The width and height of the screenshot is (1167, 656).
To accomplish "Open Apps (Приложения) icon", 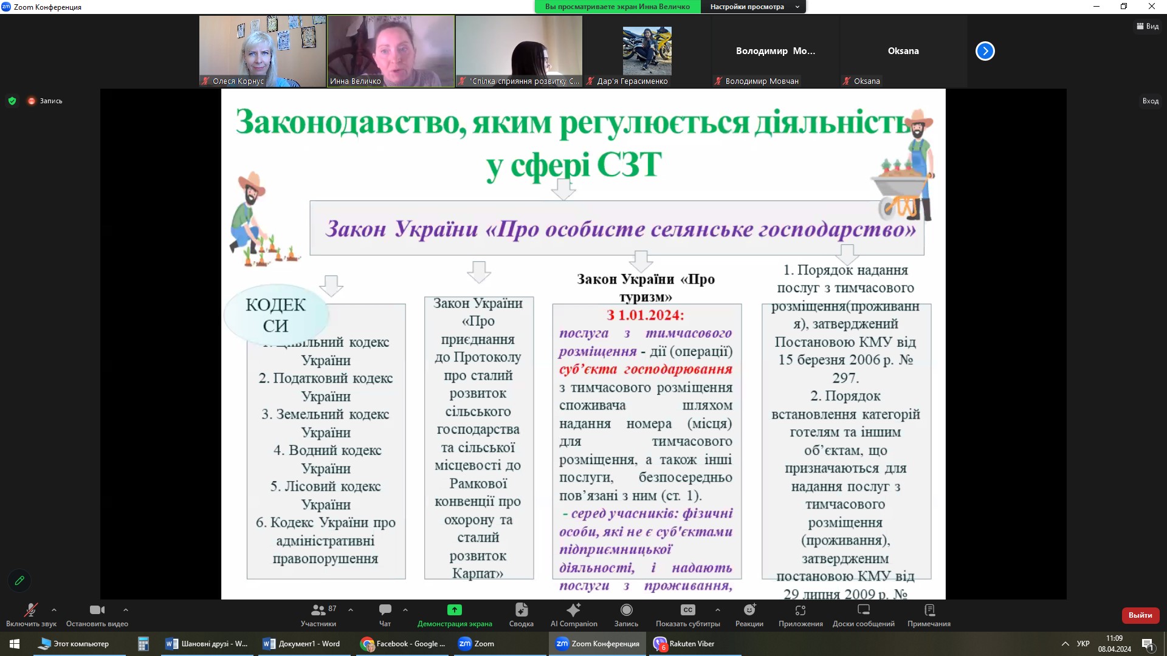I will click(x=800, y=610).
